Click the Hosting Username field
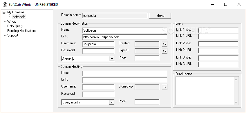The height and width of the screenshot is (113, 246). [98, 87]
